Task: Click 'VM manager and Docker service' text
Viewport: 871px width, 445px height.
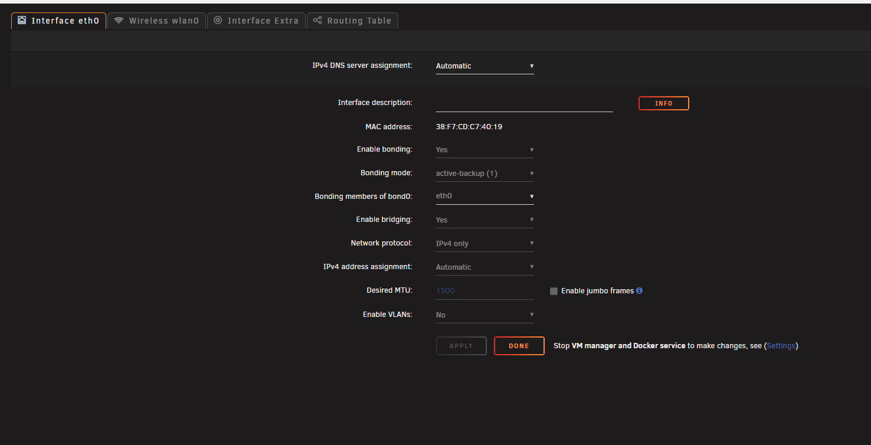Action: pos(628,346)
